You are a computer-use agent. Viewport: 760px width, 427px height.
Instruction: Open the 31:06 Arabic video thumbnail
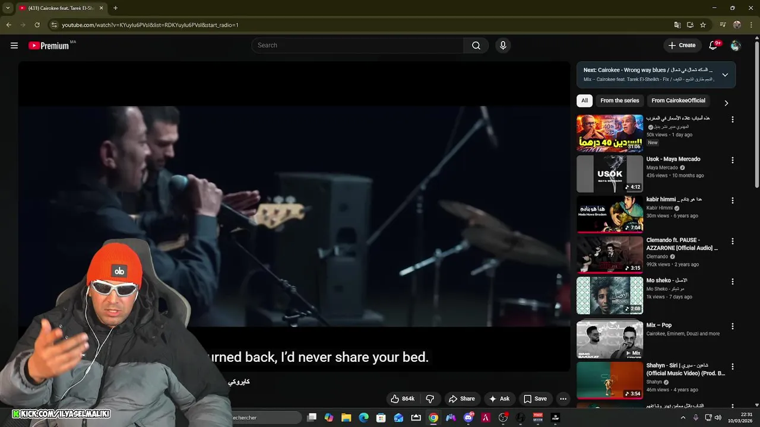tap(610, 133)
